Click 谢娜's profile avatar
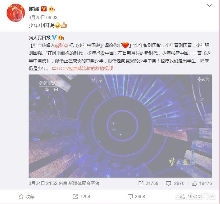 pos(16,13)
